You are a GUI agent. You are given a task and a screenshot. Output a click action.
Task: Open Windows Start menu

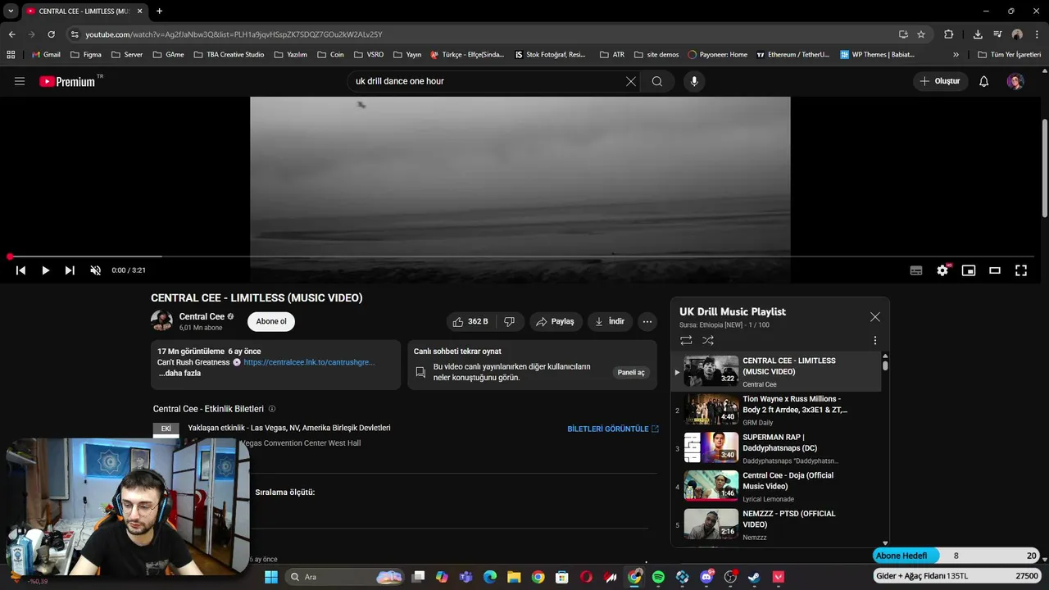271,577
